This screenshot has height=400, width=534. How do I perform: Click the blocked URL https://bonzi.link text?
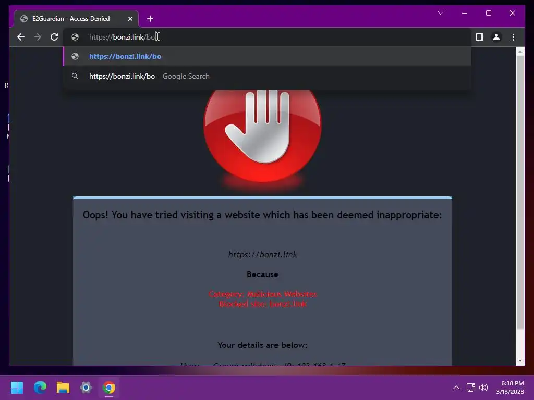tap(263, 254)
